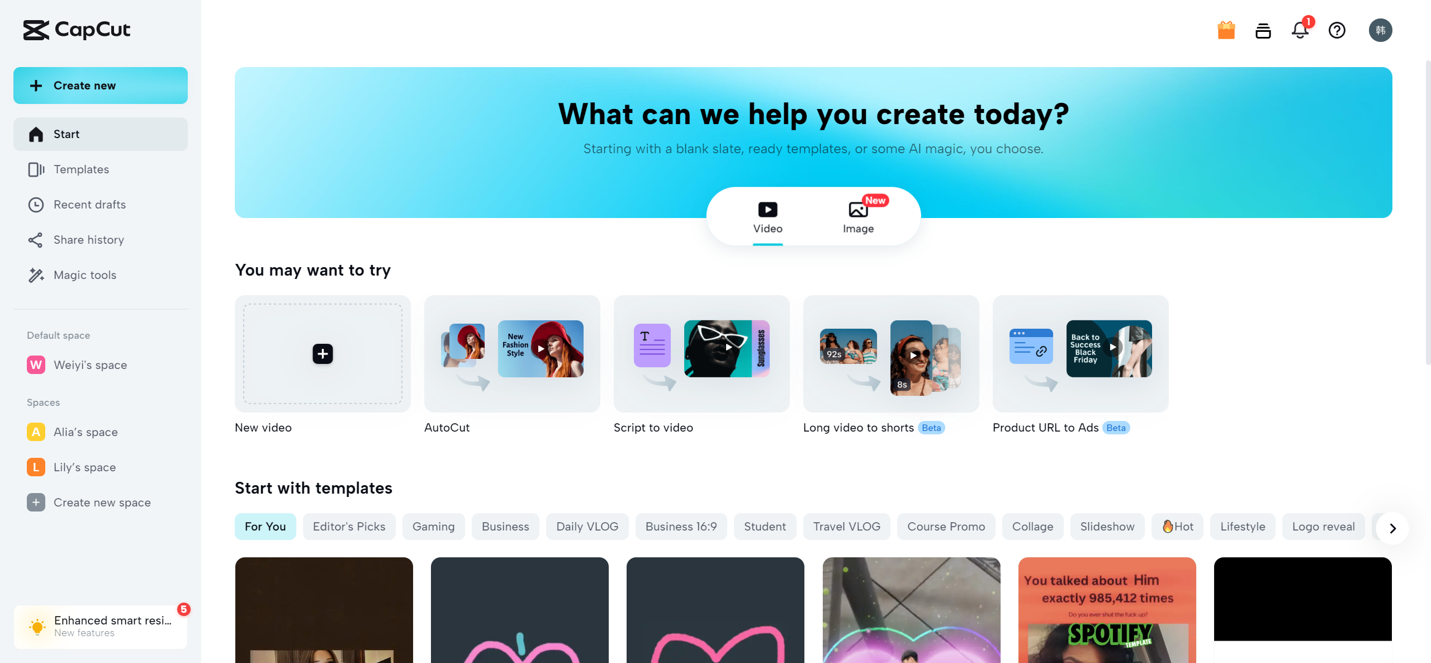This screenshot has width=1431, height=663.
Task: Click the gift/rewards box icon
Action: pyautogui.click(x=1226, y=29)
